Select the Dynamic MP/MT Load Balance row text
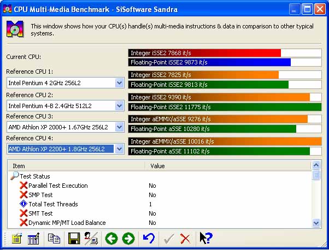This screenshot has height=250, width=329. tap(67, 223)
